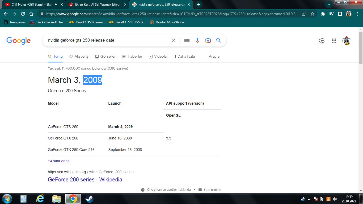Expand the 'Daha fazla' menu
Image resolution: width=363 pixels, height=204 pixels.
point(185,56)
